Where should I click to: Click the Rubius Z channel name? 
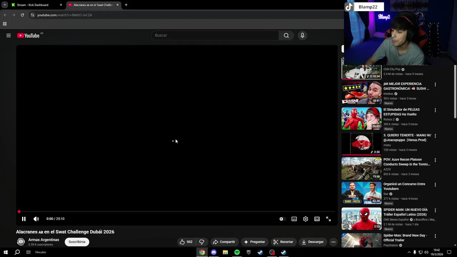pyautogui.click(x=389, y=120)
